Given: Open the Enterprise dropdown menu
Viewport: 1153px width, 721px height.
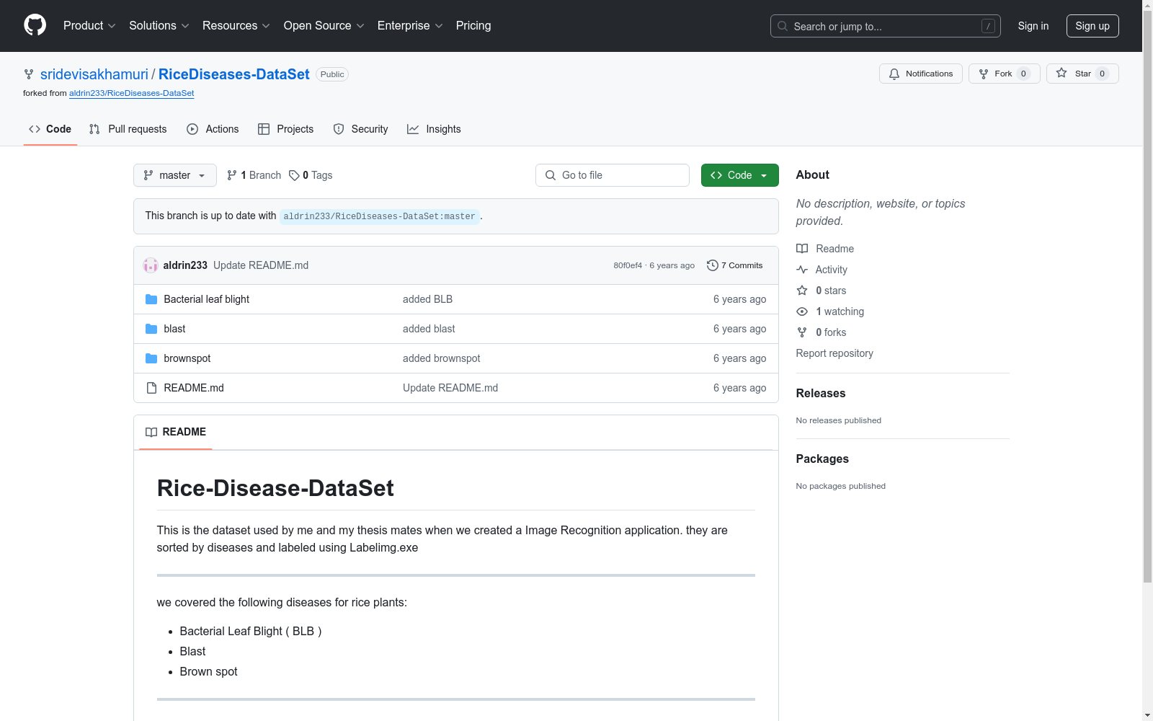Looking at the screenshot, I should [410, 26].
